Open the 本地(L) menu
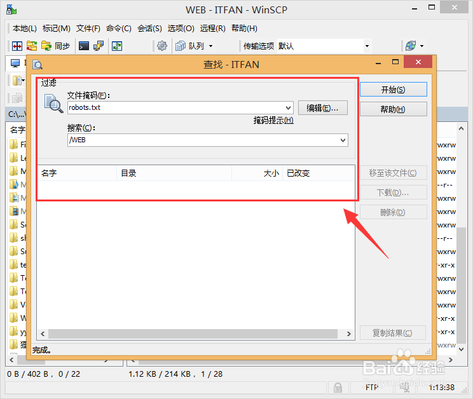This screenshot has width=473, height=399. [x=24, y=29]
